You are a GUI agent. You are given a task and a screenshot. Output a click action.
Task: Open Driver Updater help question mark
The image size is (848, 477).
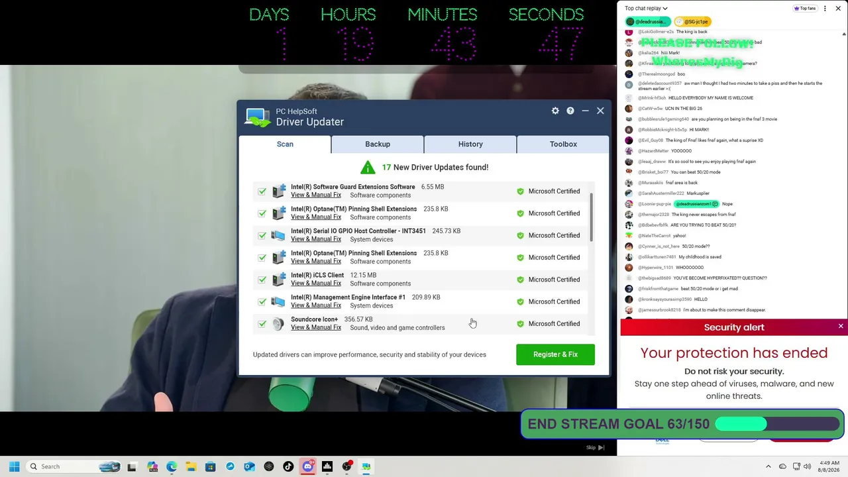(570, 111)
